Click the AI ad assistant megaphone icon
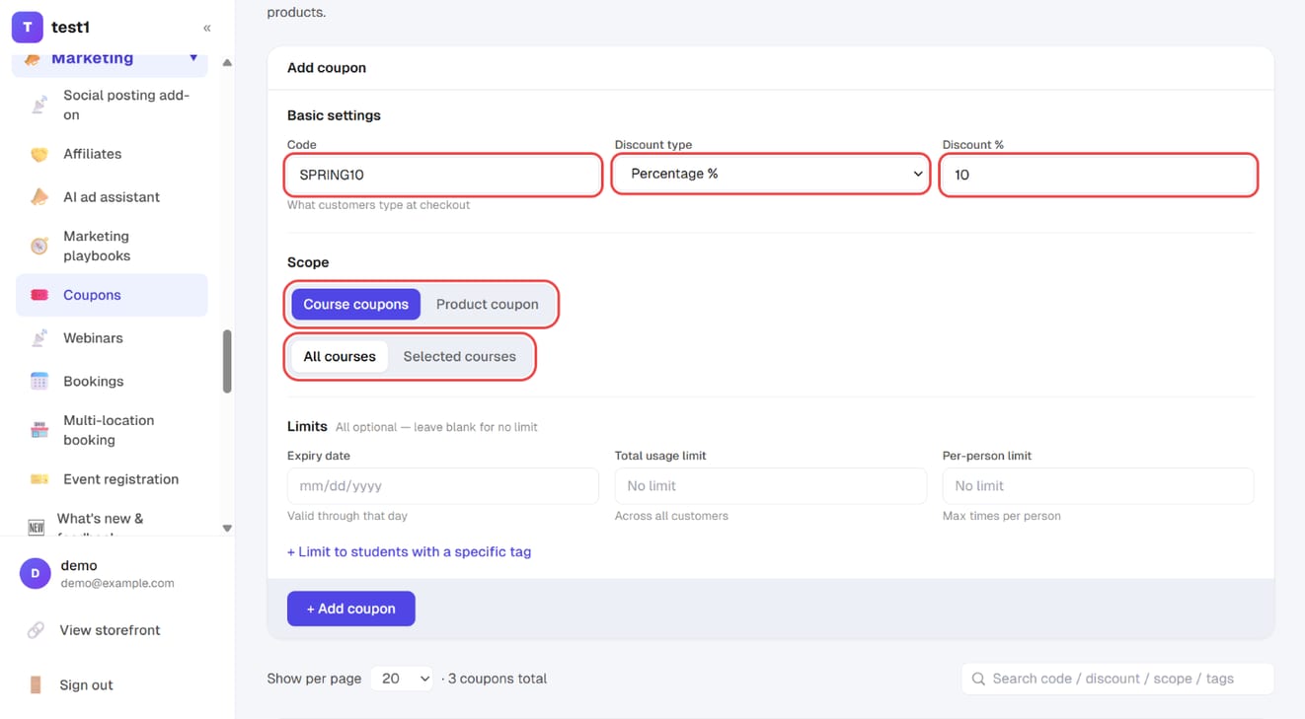This screenshot has height=719, width=1305. (39, 197)
